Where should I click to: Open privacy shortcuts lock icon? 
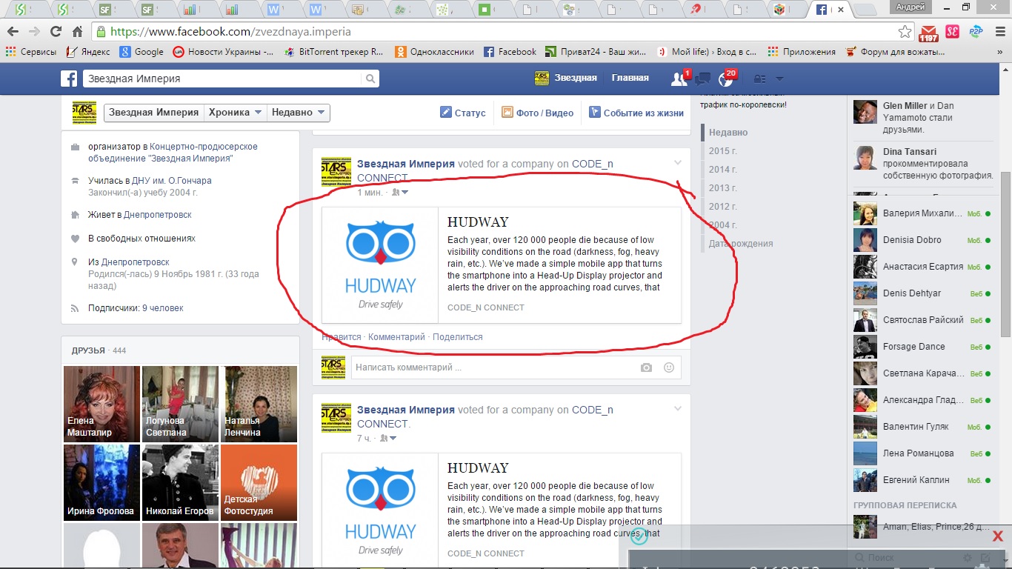tap(759, 79)
